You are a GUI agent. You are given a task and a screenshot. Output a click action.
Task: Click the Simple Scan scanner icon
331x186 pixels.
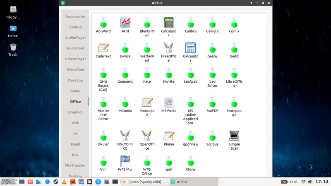click(234, 136)
